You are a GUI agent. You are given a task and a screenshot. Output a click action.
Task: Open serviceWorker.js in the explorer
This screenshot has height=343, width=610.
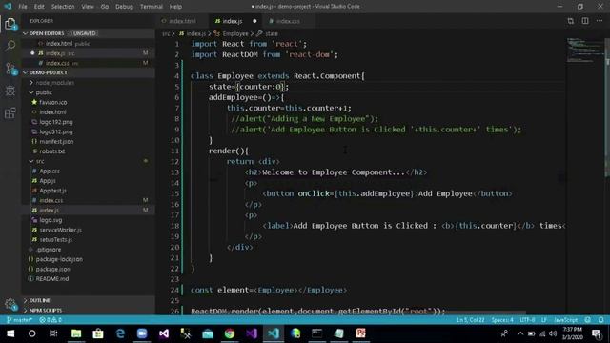coord(60,230)
